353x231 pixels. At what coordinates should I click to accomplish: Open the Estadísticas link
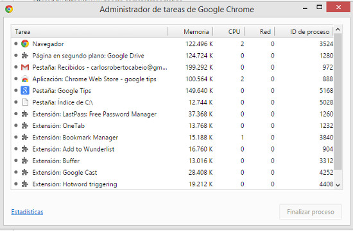27,212
